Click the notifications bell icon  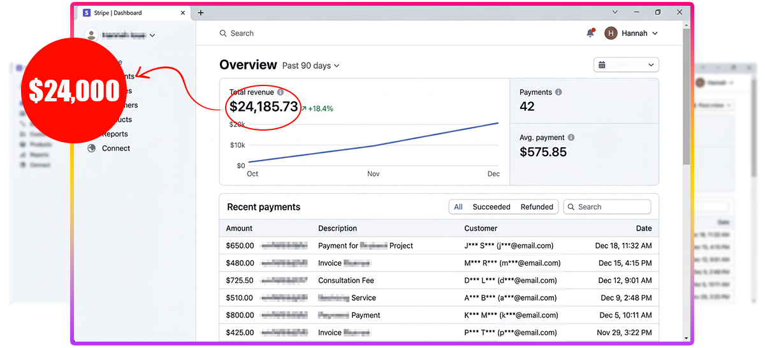590,33
